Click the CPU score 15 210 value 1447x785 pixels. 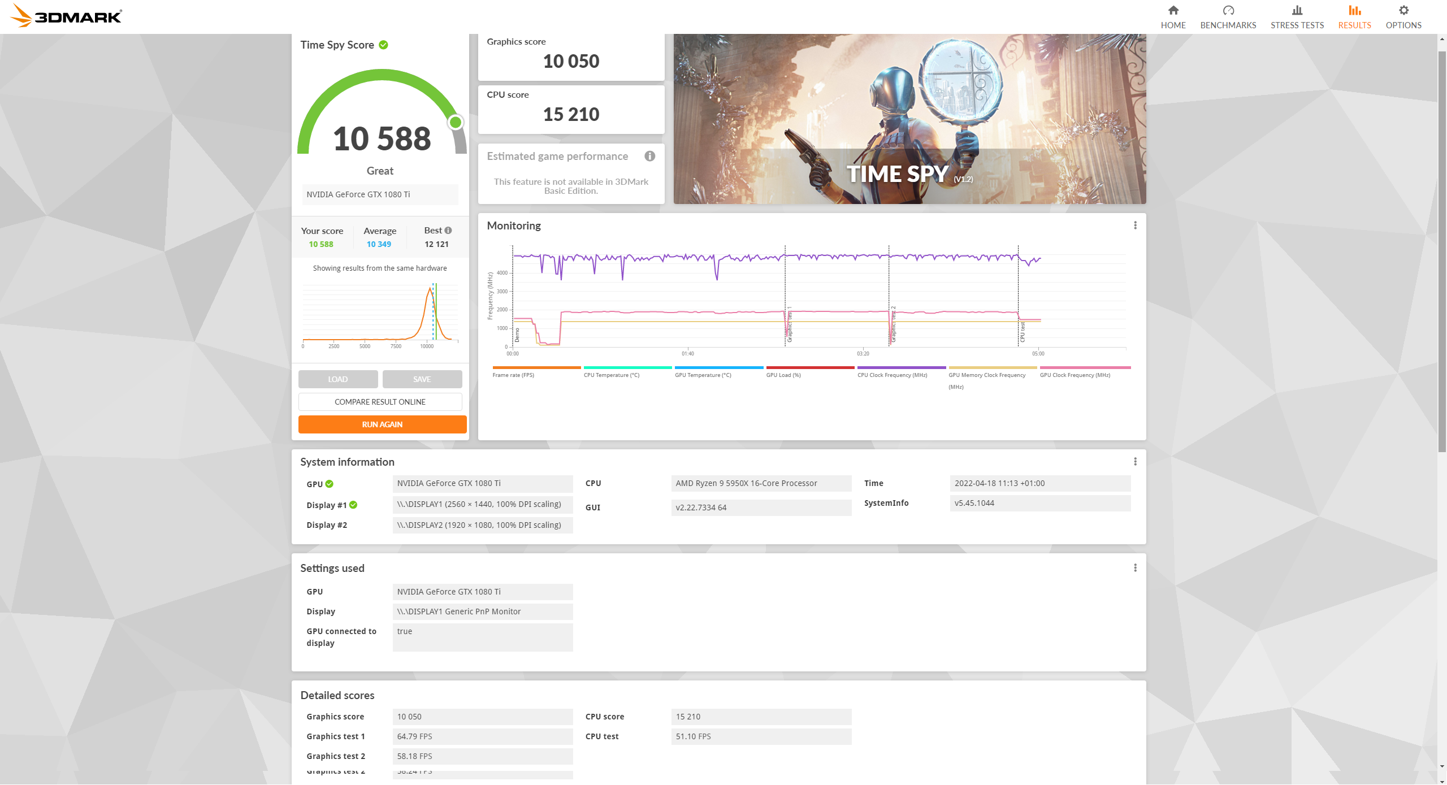[571, 114]
